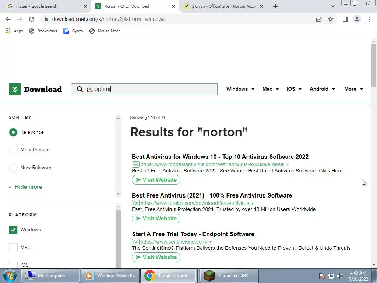Open Best Antivirus for Windows 10 headline

tap(220, 157)
